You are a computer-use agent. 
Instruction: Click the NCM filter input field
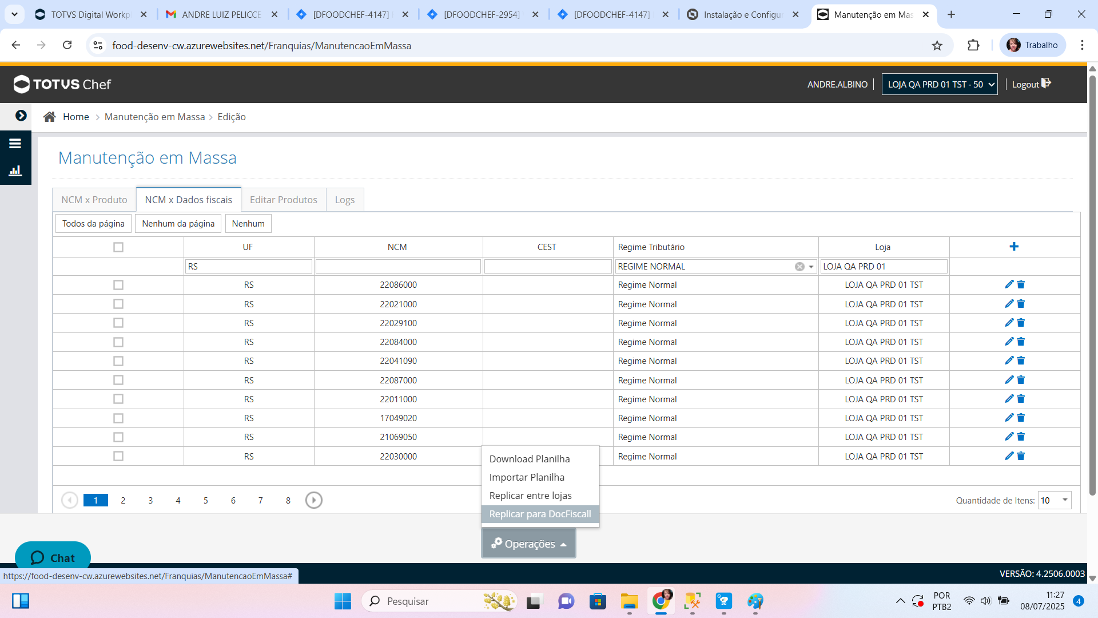398,267
